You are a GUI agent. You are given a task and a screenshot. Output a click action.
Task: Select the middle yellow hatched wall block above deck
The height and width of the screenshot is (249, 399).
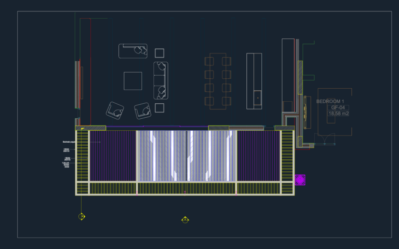[219, 128]
